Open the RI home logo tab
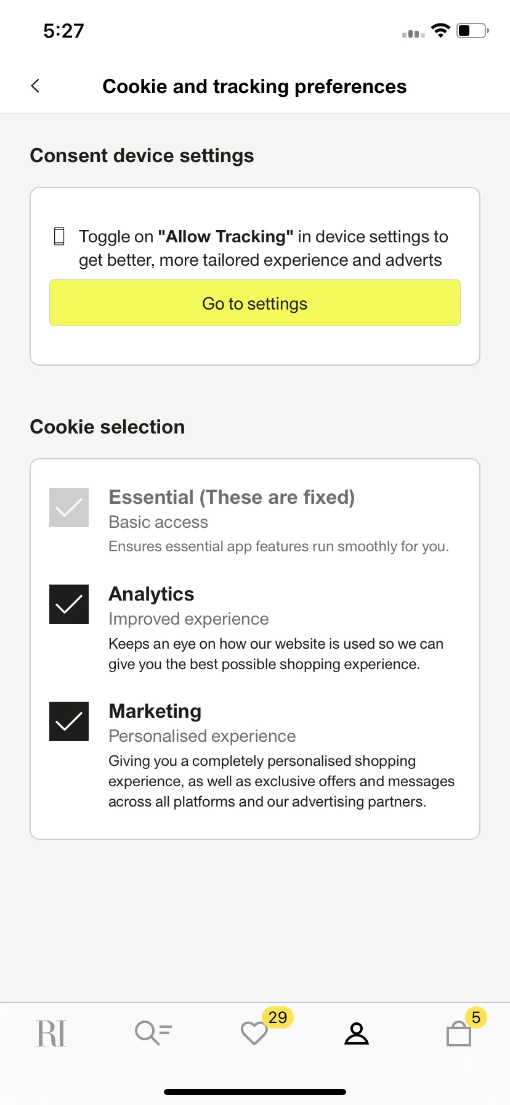 click(x=51, y=1033)
